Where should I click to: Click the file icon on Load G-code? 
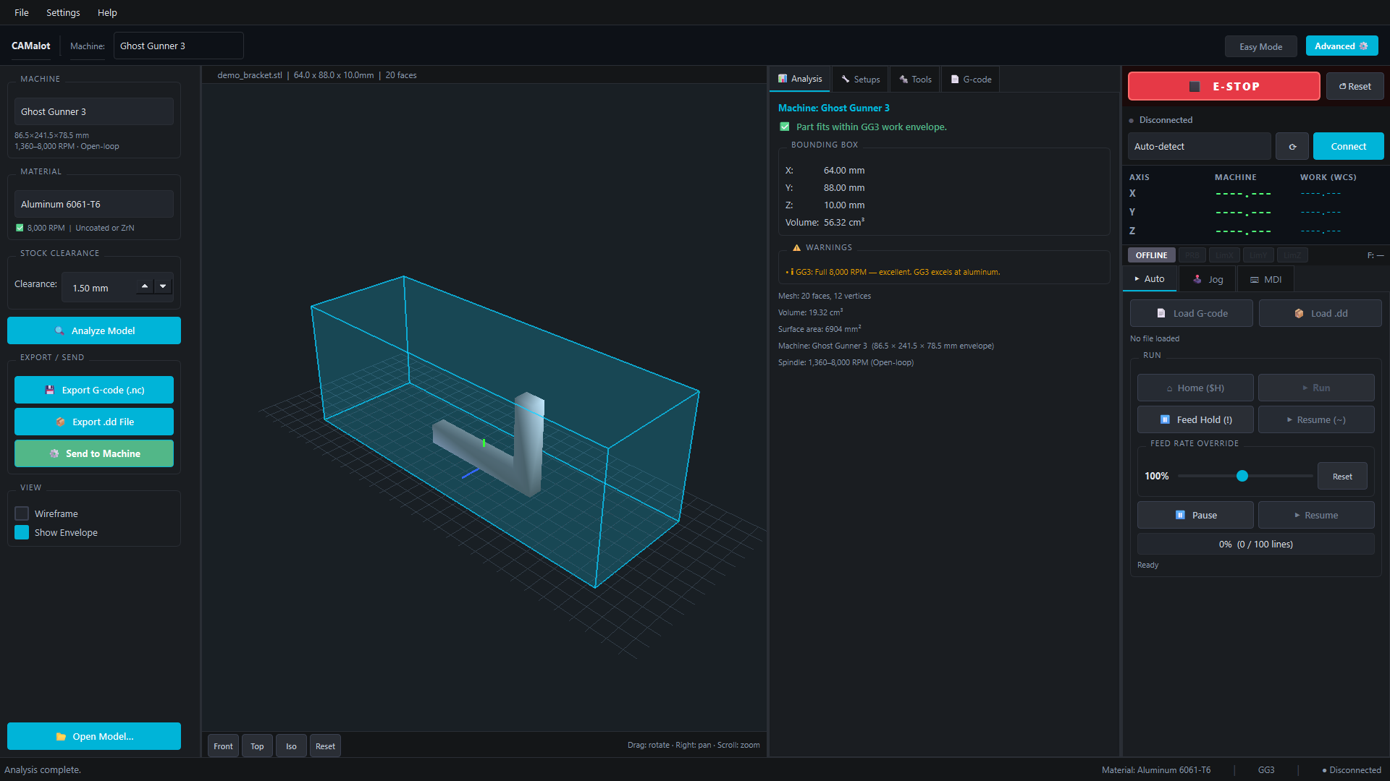pos(1161,313)
